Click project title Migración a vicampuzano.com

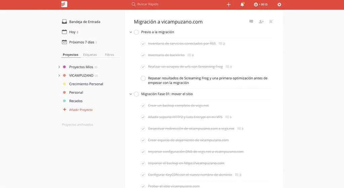[168, 22]
